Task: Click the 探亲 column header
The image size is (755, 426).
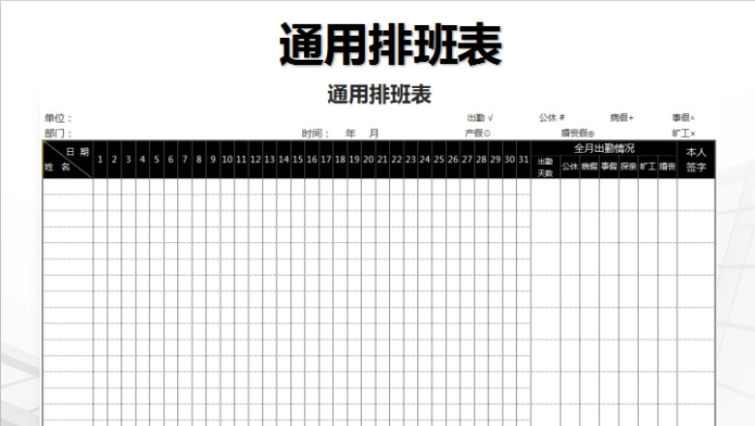Action: pos(628,167)
